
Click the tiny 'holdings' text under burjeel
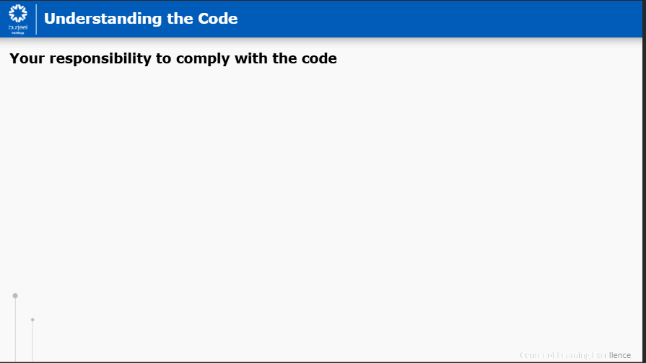pyautogui.click(x=18, y=33)
